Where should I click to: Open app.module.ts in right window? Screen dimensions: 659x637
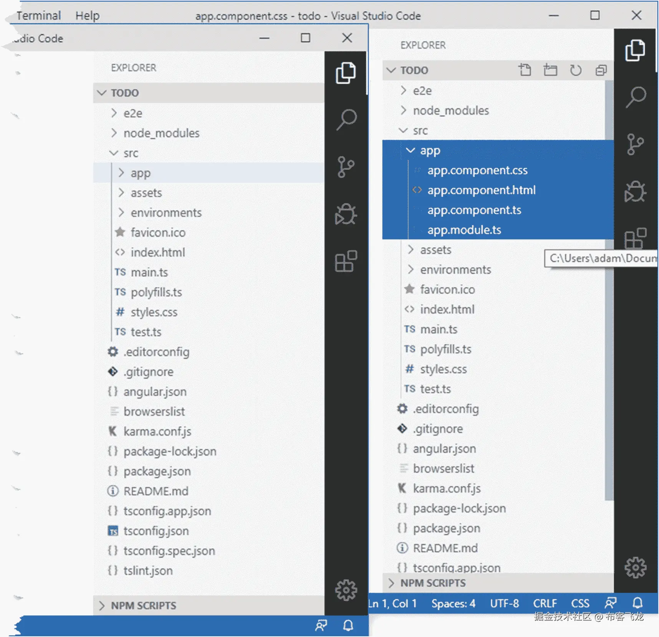(498, 230)
